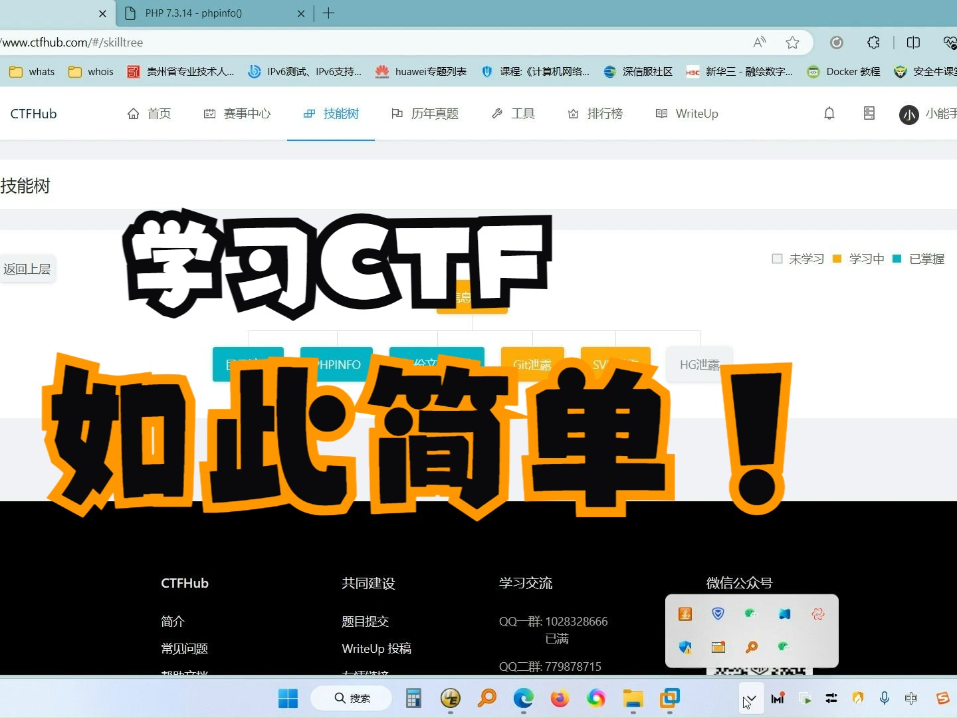
Task: Click the CTFHub logo text
Action: 33,114
